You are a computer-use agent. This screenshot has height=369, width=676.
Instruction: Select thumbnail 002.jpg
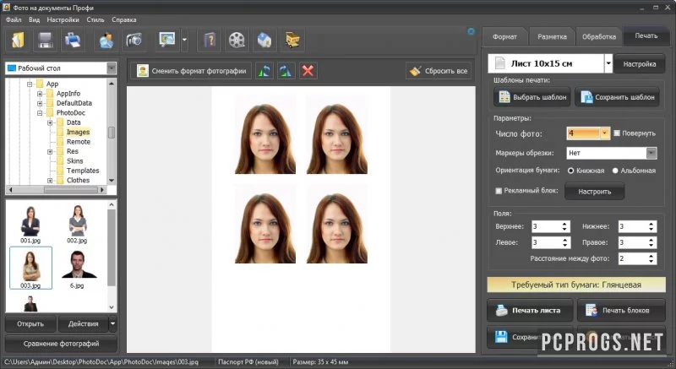[77, 225]
